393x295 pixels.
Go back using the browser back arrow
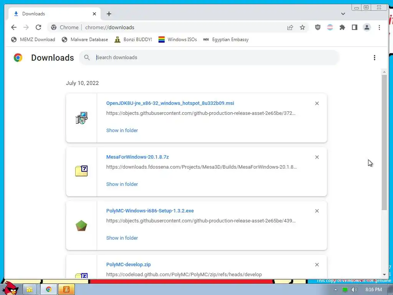click(14, 27)
